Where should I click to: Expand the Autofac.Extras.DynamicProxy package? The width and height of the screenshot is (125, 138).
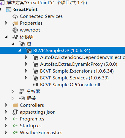pyautogui.click(x=26, y=64)
